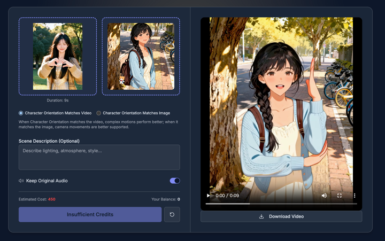The width and height of the screenshot is (385, 241).
Task: Mute the video player volume
Action: point(324,196)
